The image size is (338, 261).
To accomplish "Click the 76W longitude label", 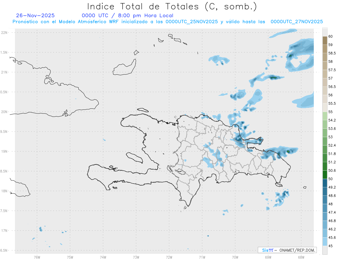I will (37, 257).
